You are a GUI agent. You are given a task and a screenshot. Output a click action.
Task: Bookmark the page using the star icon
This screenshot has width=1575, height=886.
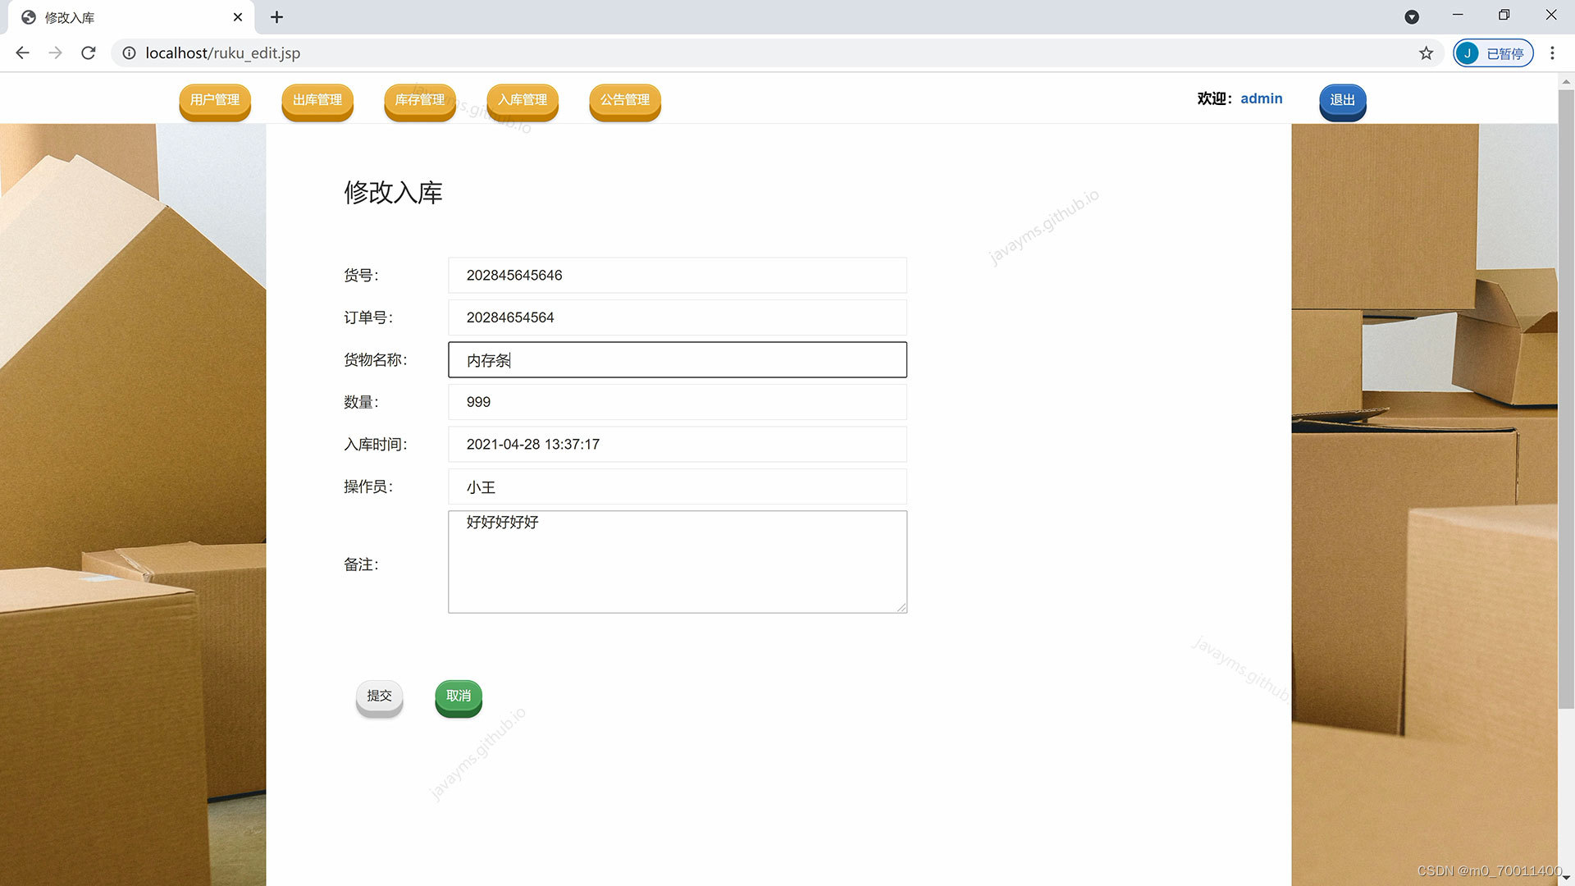click(1427, 53)
